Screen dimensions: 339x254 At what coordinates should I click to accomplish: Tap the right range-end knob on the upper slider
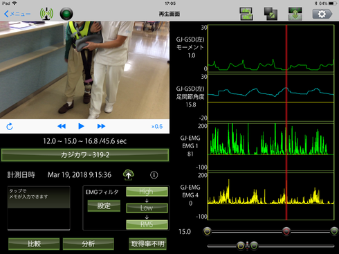click(x=334, y=231)
